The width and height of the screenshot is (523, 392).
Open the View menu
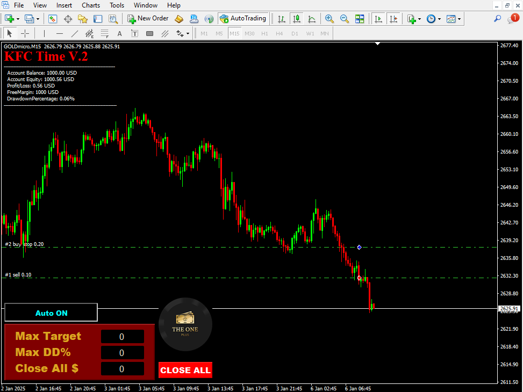click(40, 5)
